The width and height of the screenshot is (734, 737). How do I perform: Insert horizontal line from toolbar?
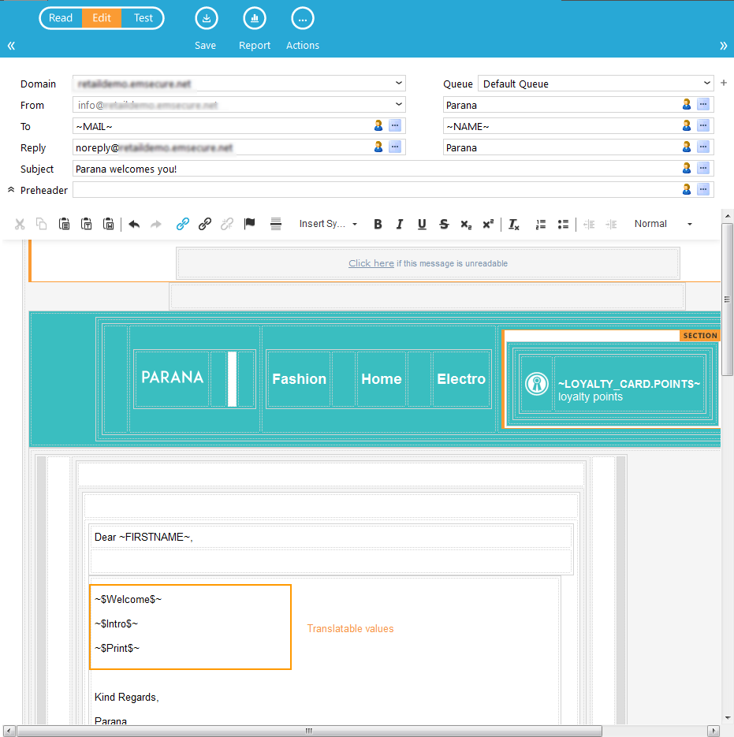click(x=276, y=224)
